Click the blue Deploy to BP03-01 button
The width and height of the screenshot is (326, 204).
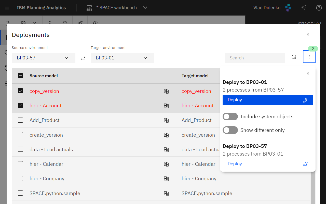[268, 100]
